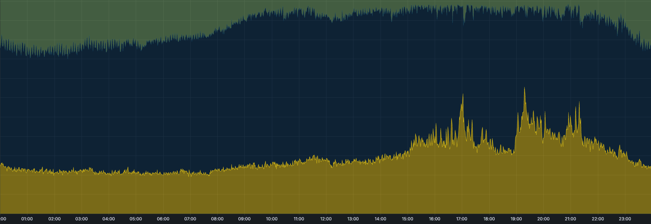The height and width of the screenshot is (224, 651).
Task: Click the sharp blue dip at 17:00
Action: 464,24
